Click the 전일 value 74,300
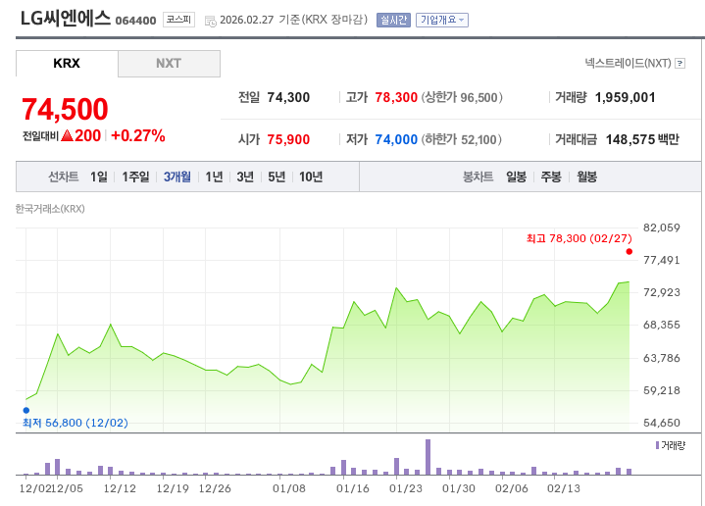Screen dimensions: 705x506 tap(288, 98)
